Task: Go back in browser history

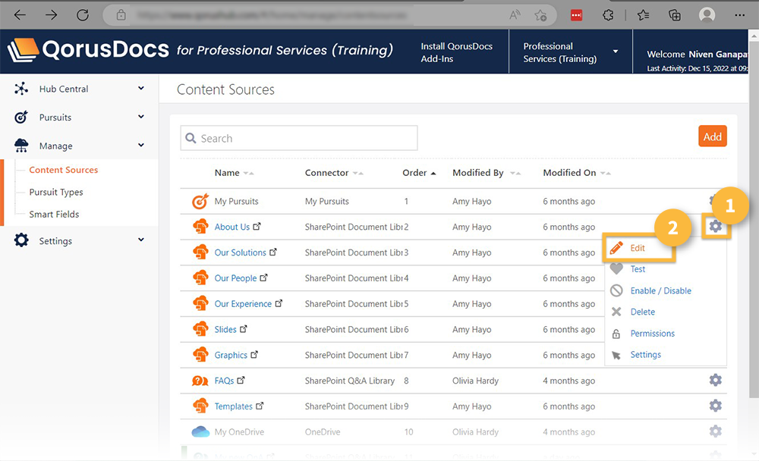Action: 20,15
